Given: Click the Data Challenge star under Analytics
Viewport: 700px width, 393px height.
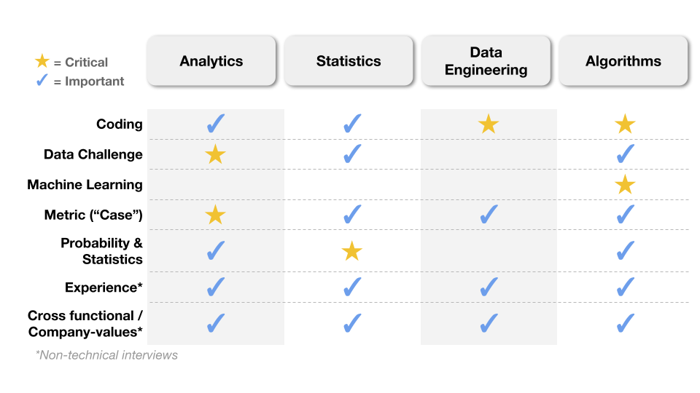Looking at the screenshot, I should click(215, 154).
